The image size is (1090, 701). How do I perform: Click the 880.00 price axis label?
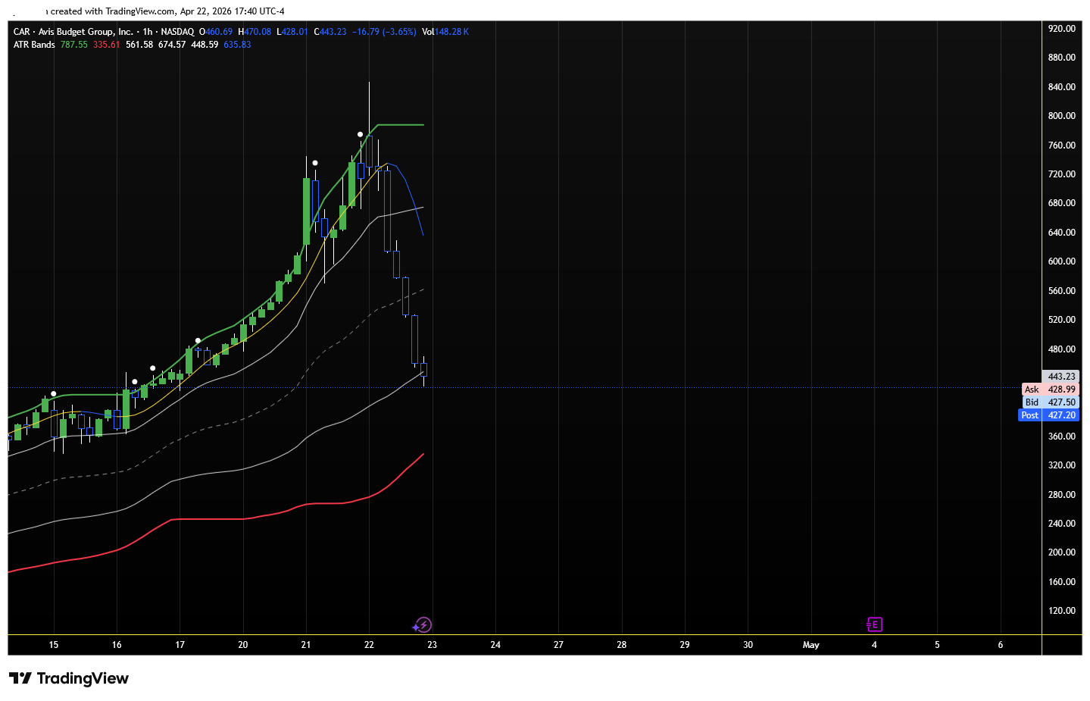tap(1061, 58)
